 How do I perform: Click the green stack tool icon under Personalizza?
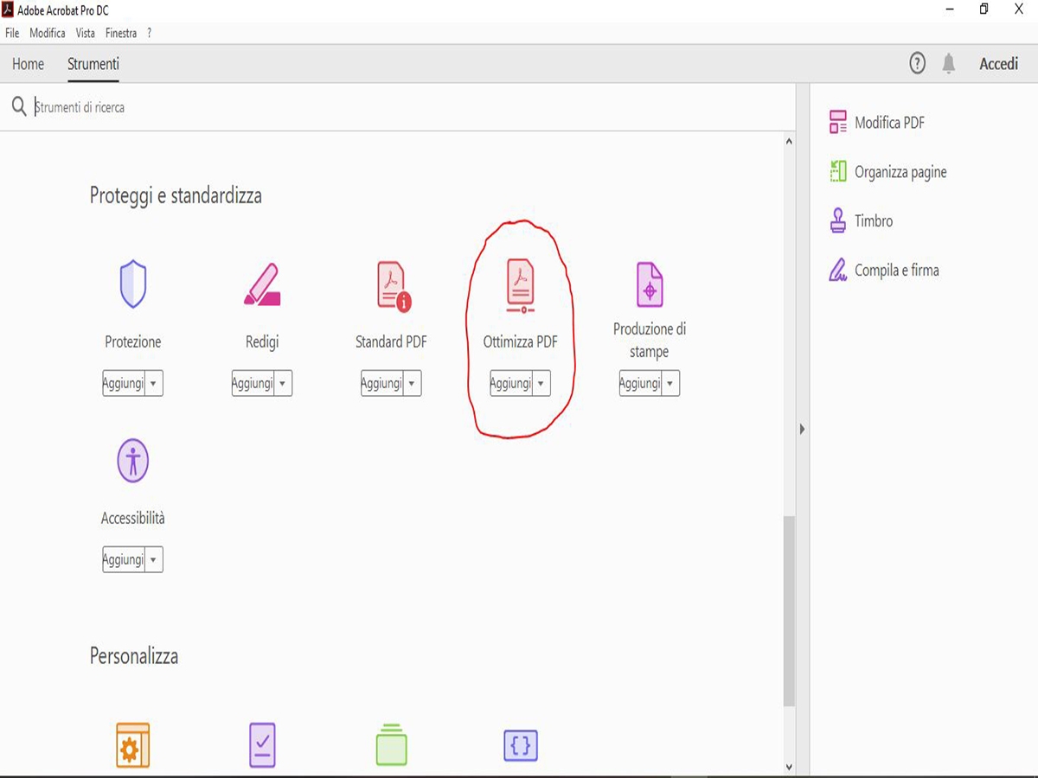point(392,745)
